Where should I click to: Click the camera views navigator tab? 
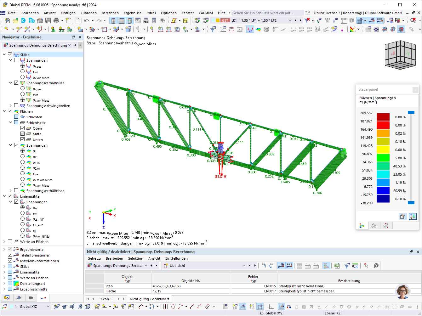click(31, 298)
